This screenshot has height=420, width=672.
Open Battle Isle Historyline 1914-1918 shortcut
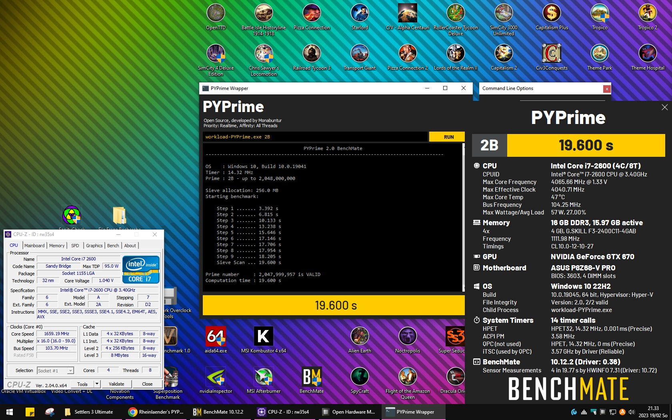264,20
